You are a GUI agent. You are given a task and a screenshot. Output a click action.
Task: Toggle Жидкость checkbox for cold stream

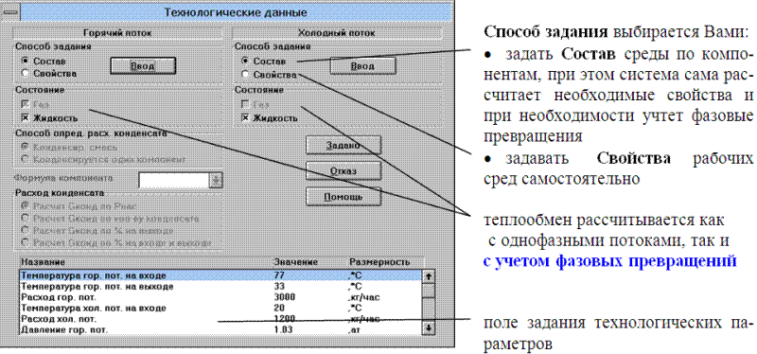[x=246, y=117]
